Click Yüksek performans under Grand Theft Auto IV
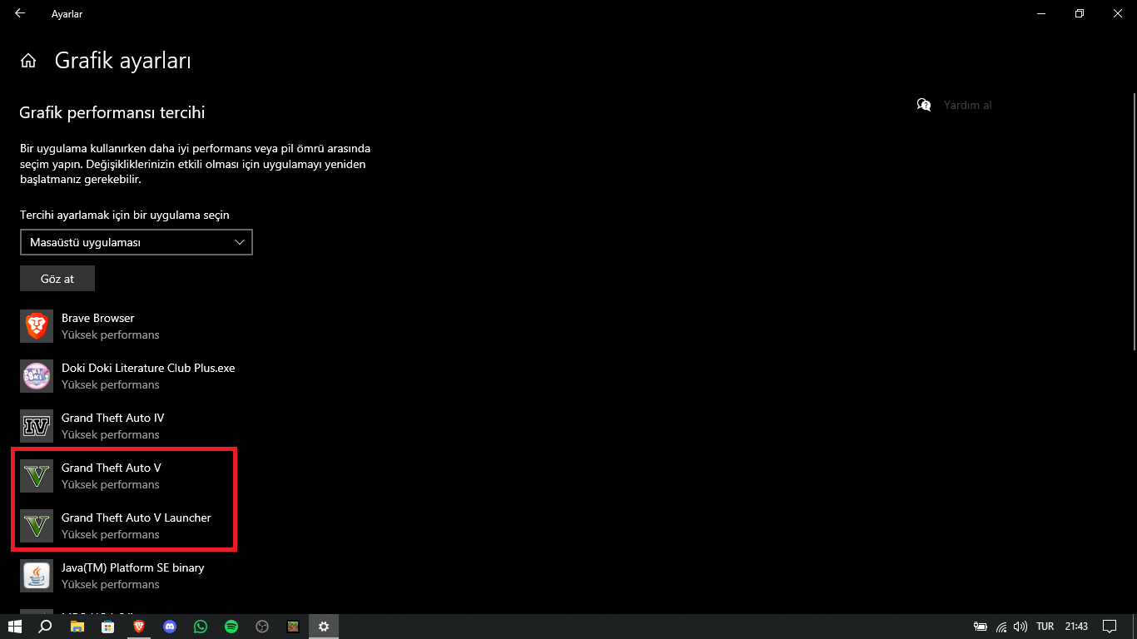The image size is (1137, 639). tap(111, 434)
